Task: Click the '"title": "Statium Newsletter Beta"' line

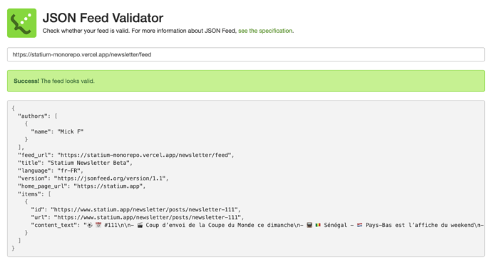Action: 75,163
